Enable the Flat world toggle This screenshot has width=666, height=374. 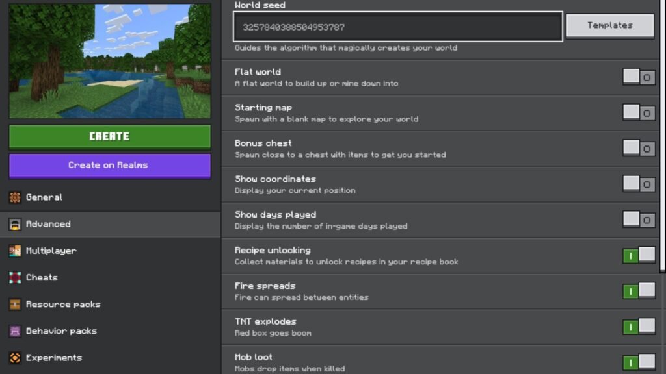pyautogui.click(x=639, y=77)
